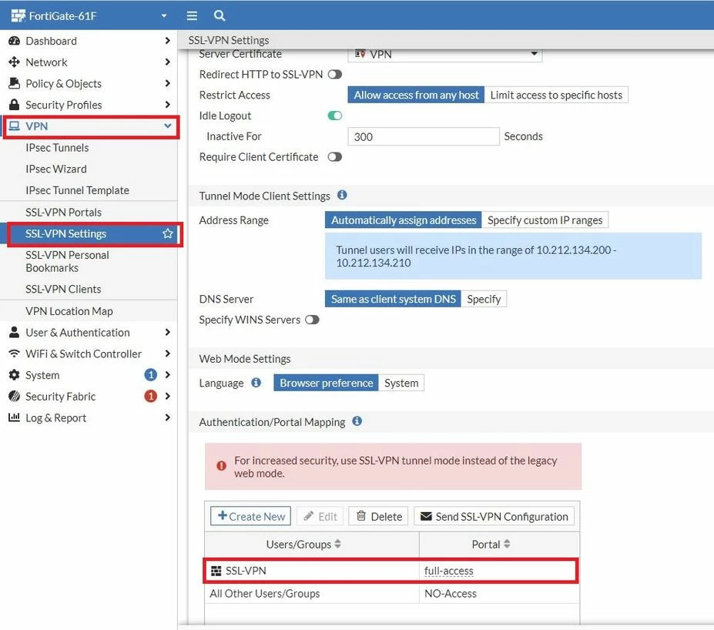Click the FortiGate logo icon
The height and width of the screenshot is (630, 714).
coord(18,16)
